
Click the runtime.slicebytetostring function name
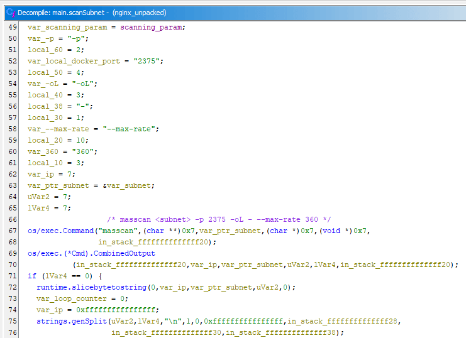[91, 287]
